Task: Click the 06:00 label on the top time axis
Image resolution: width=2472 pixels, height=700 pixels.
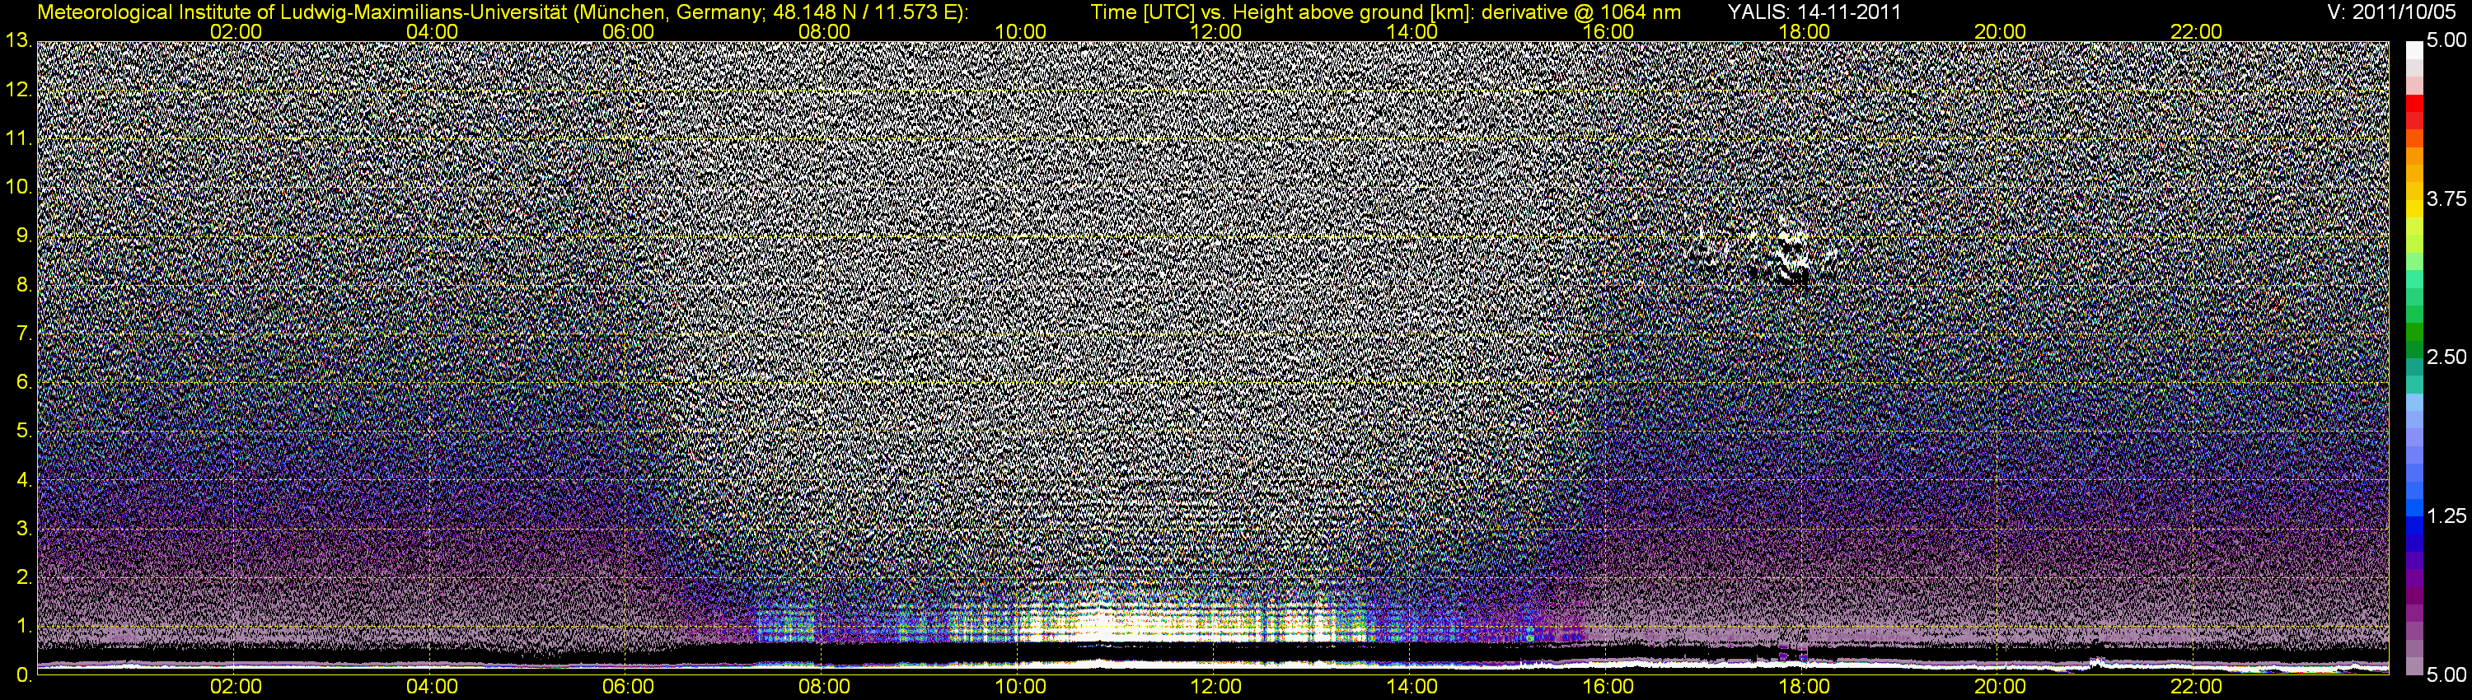Action: 629,31
